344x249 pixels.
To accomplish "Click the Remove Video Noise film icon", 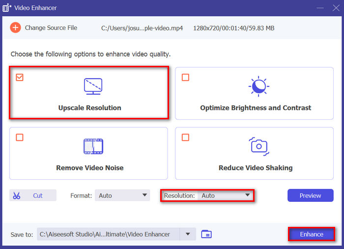I will click(x=93, y=146).
